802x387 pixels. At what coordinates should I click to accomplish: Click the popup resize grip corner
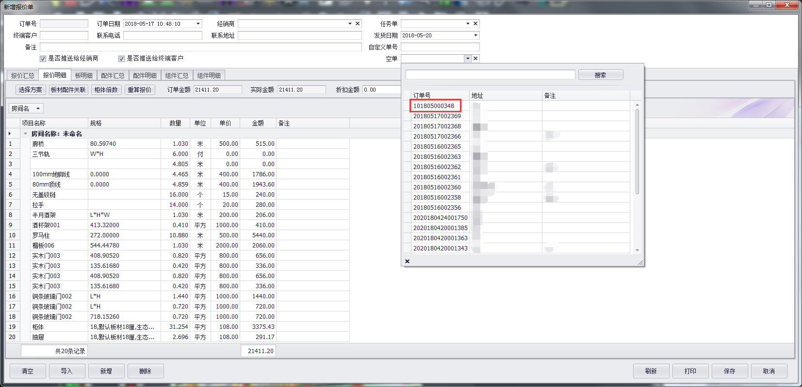click(x=640, y=263)
